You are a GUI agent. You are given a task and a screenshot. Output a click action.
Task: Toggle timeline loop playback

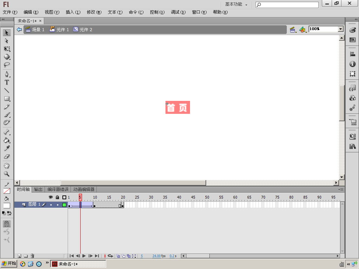110,256
